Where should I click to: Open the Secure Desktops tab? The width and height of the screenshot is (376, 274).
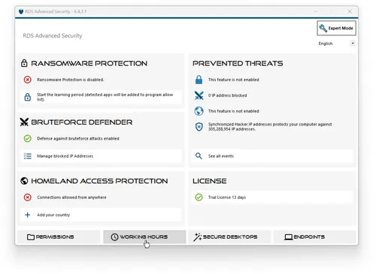229,236
